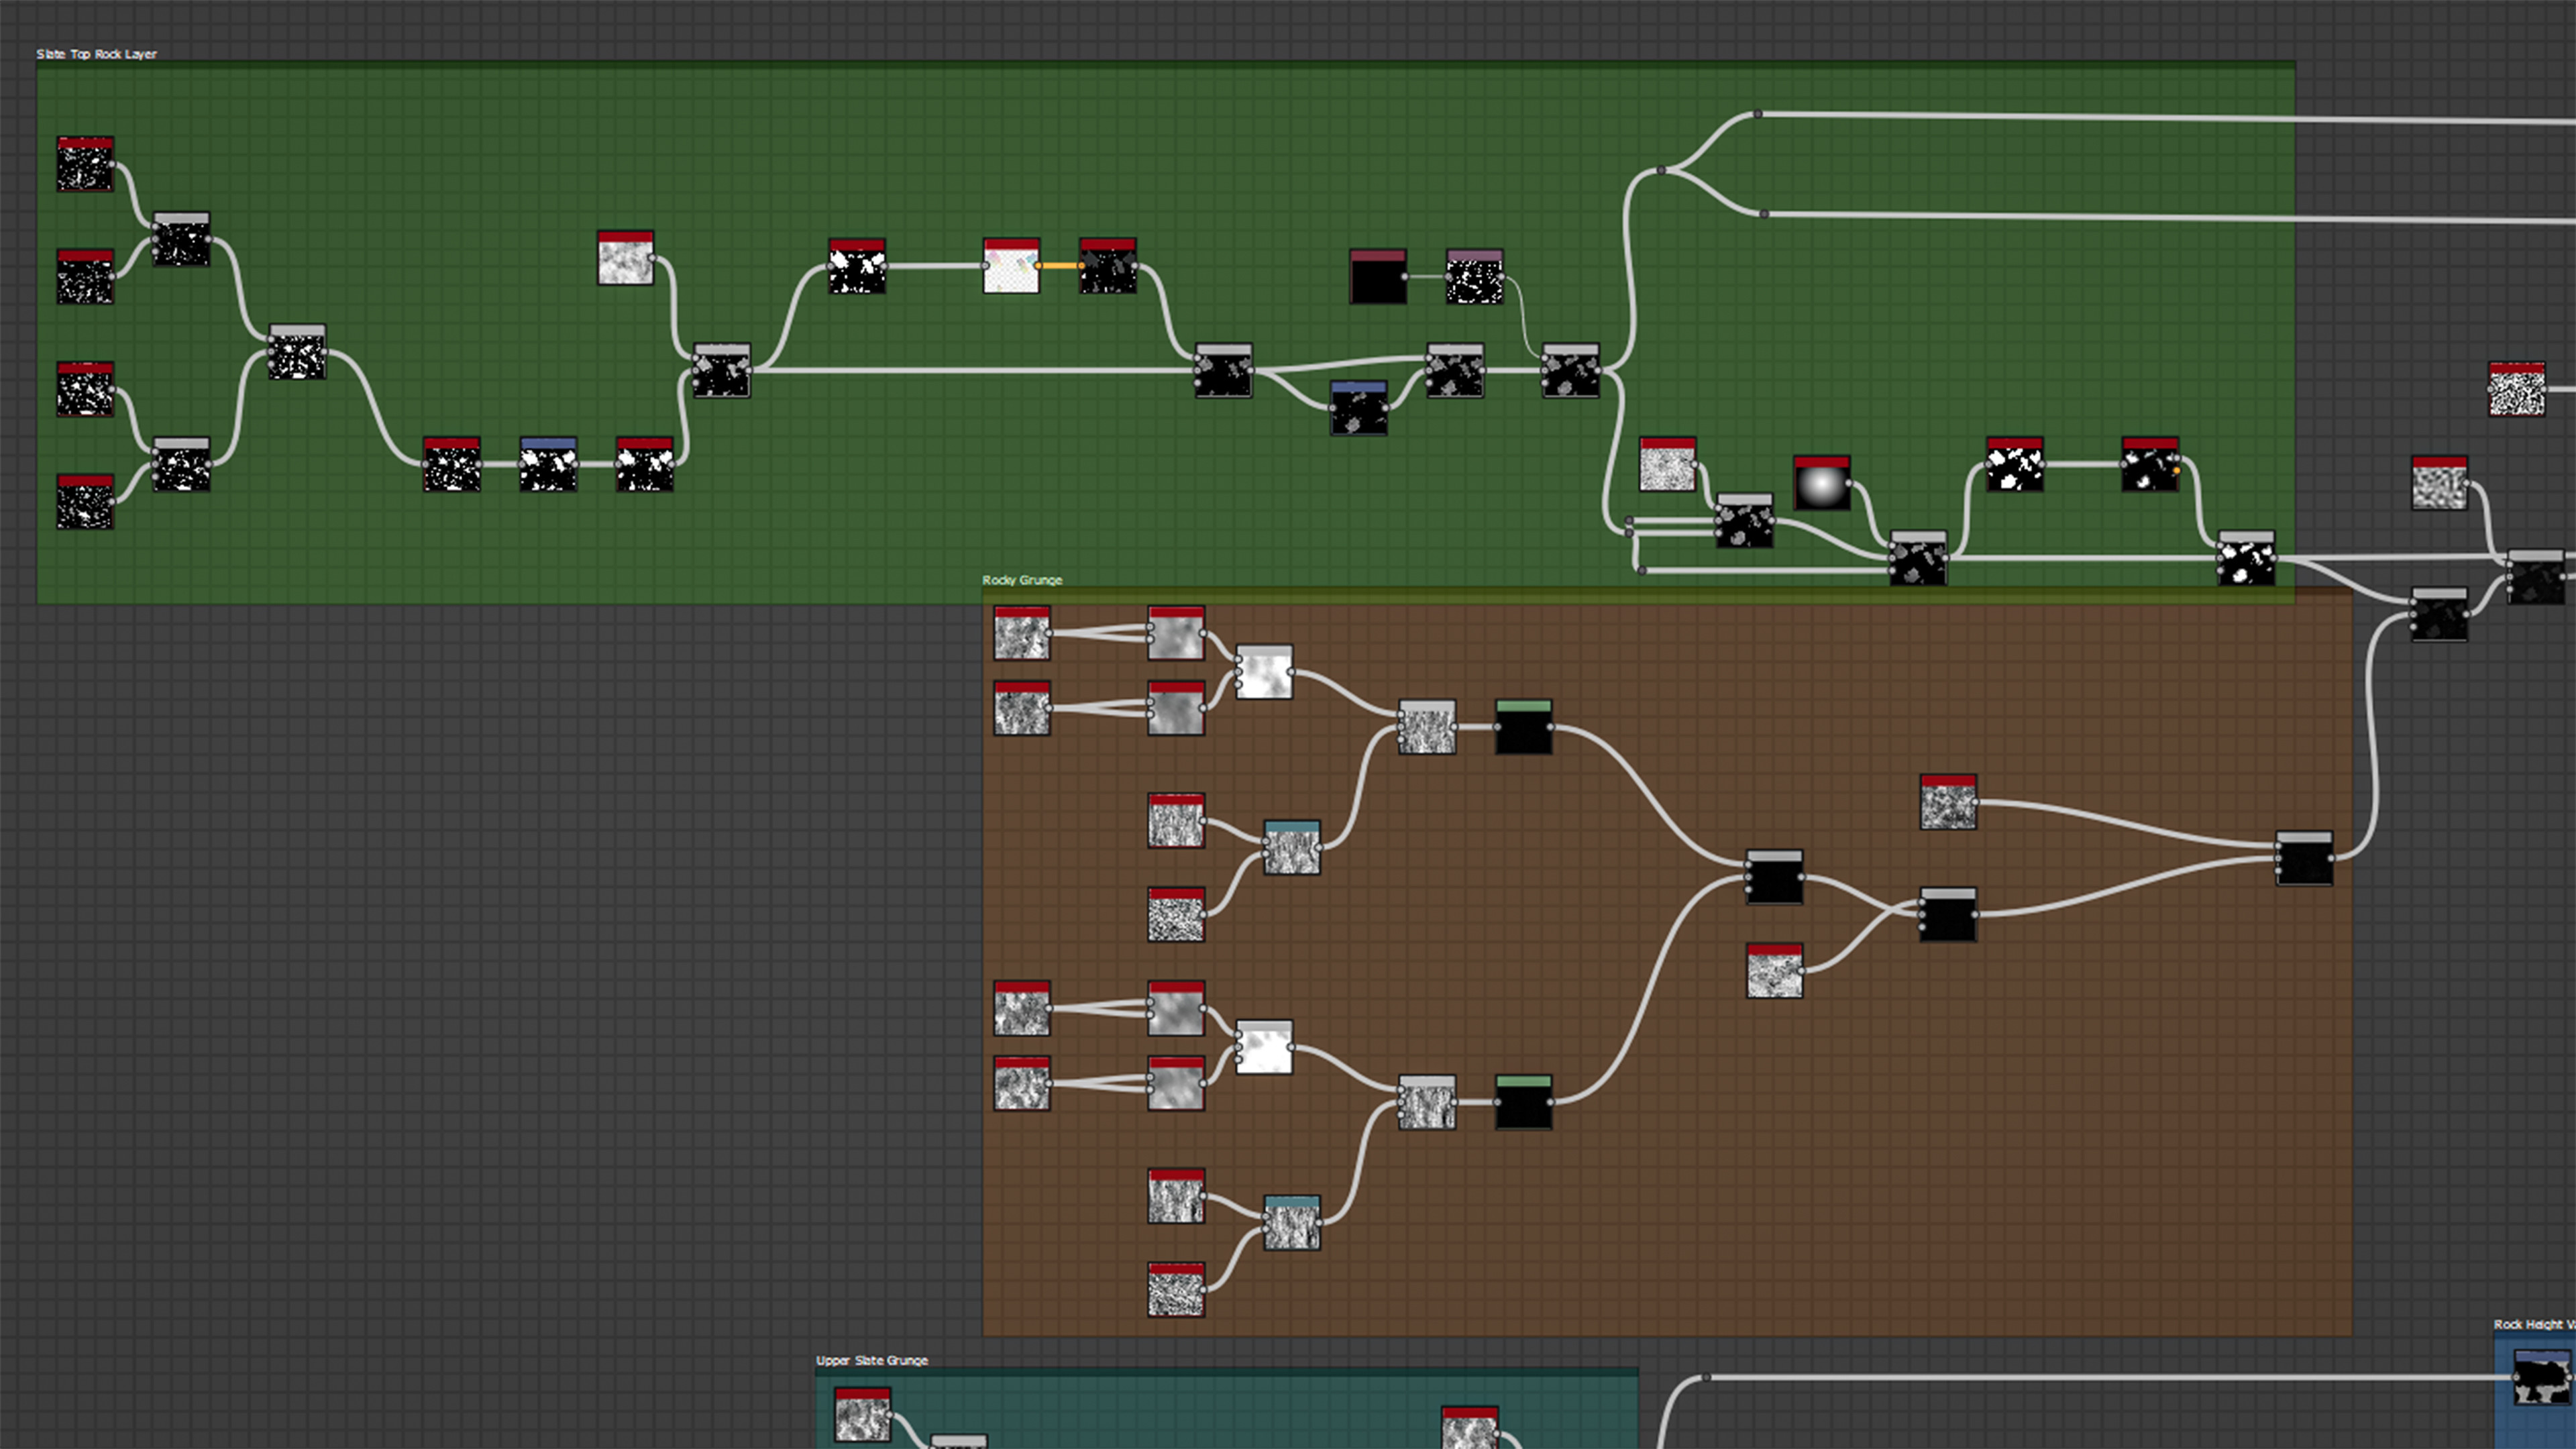Select the upper teal-header node in Rocky Grunge
Screen dimensions: 2576x1449
tap(1292, 848)
